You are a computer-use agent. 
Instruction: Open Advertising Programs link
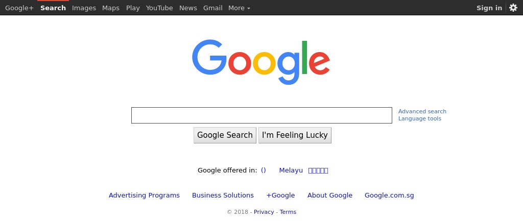pos(144,195)
